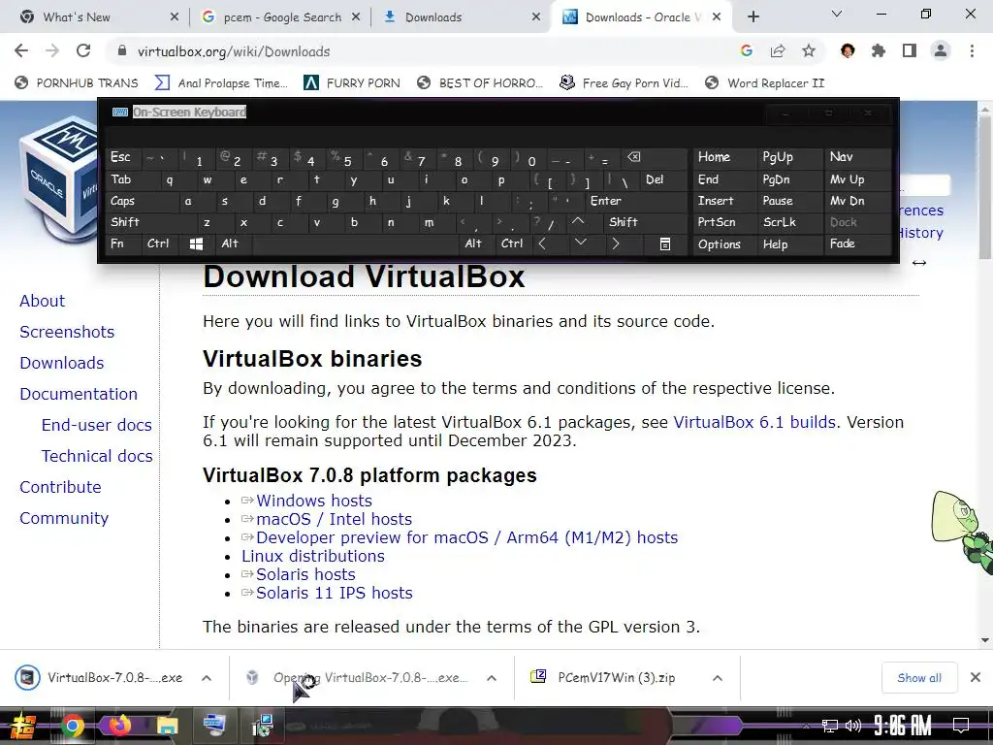Click Windows logo key on on-screen keyboard
This screenshot has width=993, height=745.
pos(196,243)
